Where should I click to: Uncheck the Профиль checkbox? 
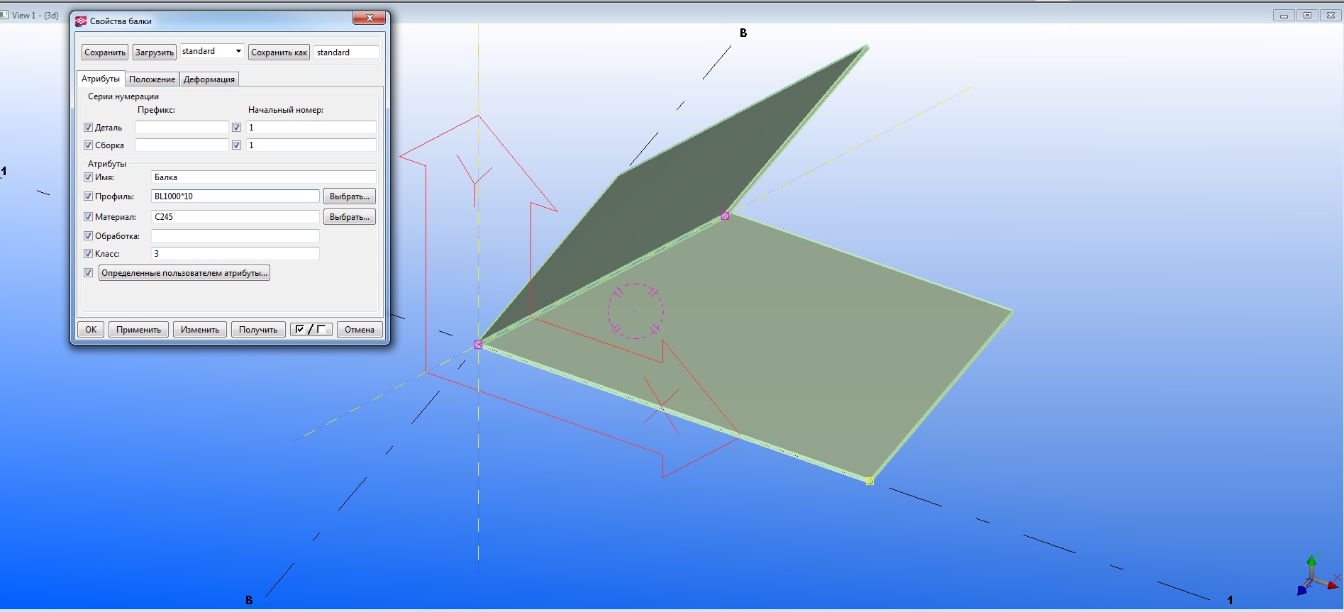[89, 196]
